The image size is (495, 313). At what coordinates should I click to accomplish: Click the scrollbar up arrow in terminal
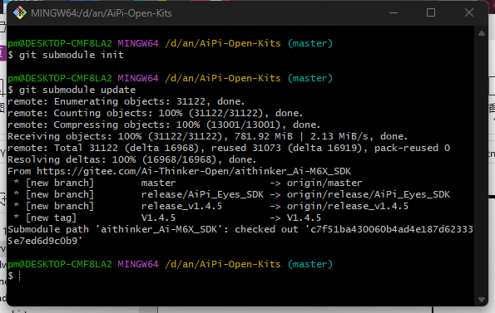(482, 33)
